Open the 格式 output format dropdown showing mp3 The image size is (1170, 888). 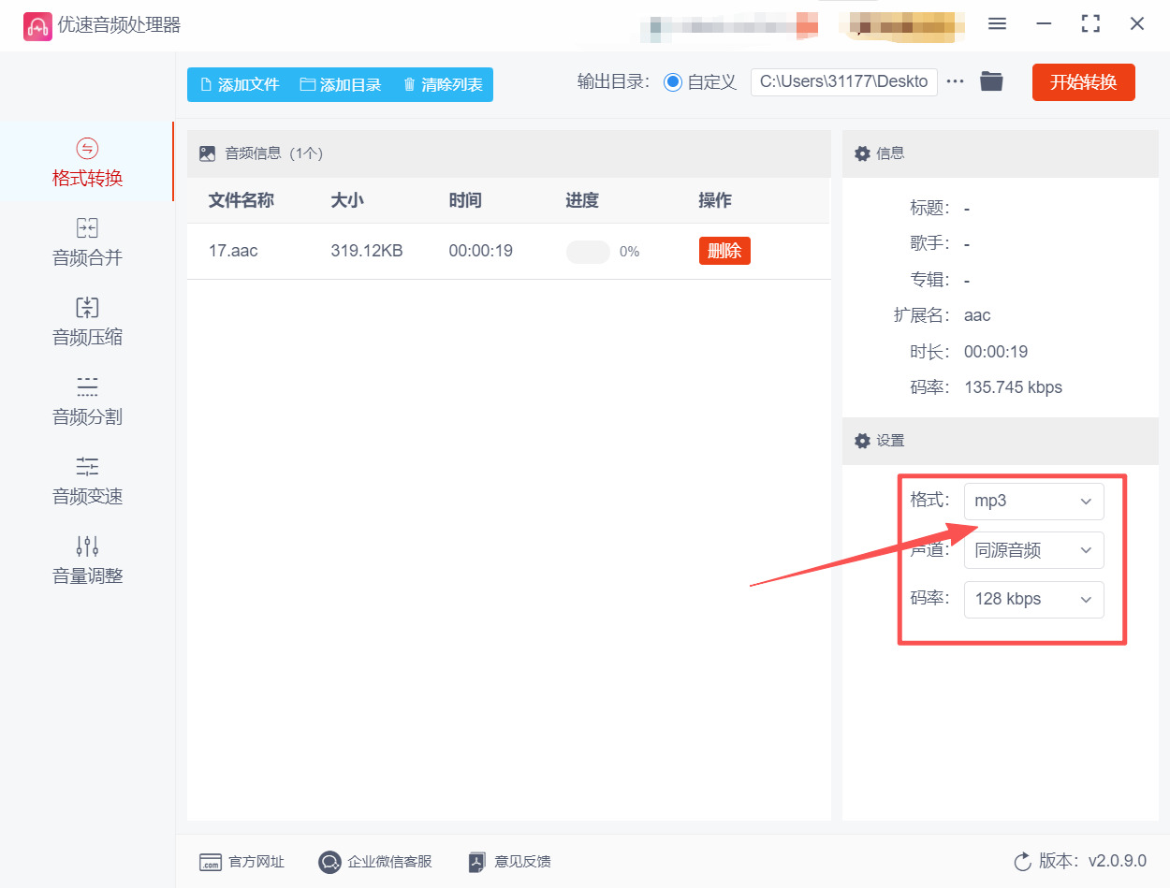[x=1033, y=501]
